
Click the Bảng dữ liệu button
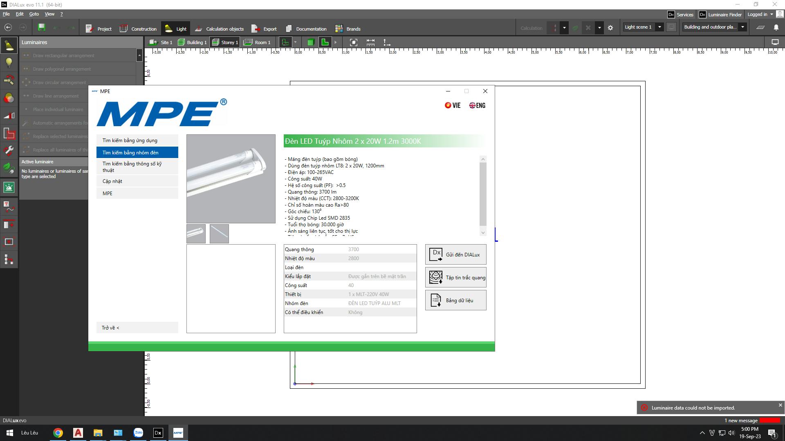pos(455,301)
